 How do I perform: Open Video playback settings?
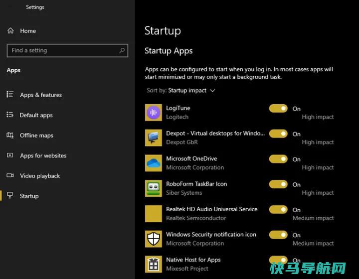[40, 176]
